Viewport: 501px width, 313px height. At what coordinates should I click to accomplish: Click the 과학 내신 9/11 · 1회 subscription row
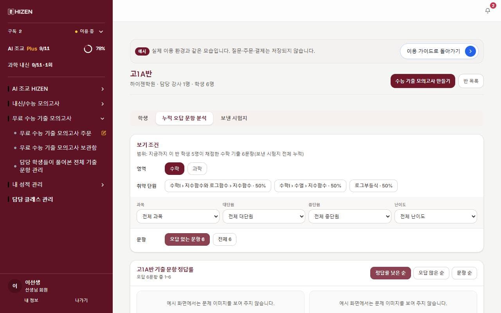pyautogui.click(x=56, y=65)
